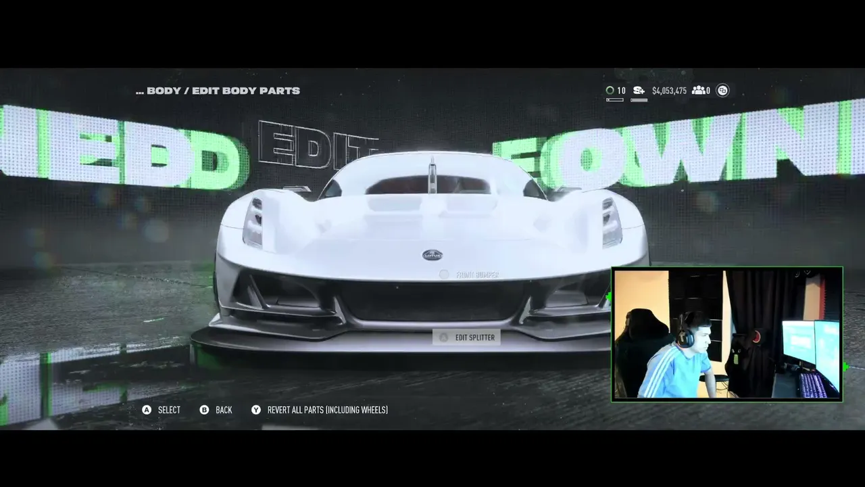
Task: Revert all parts including wheels
Action: [x=328, y=410]
